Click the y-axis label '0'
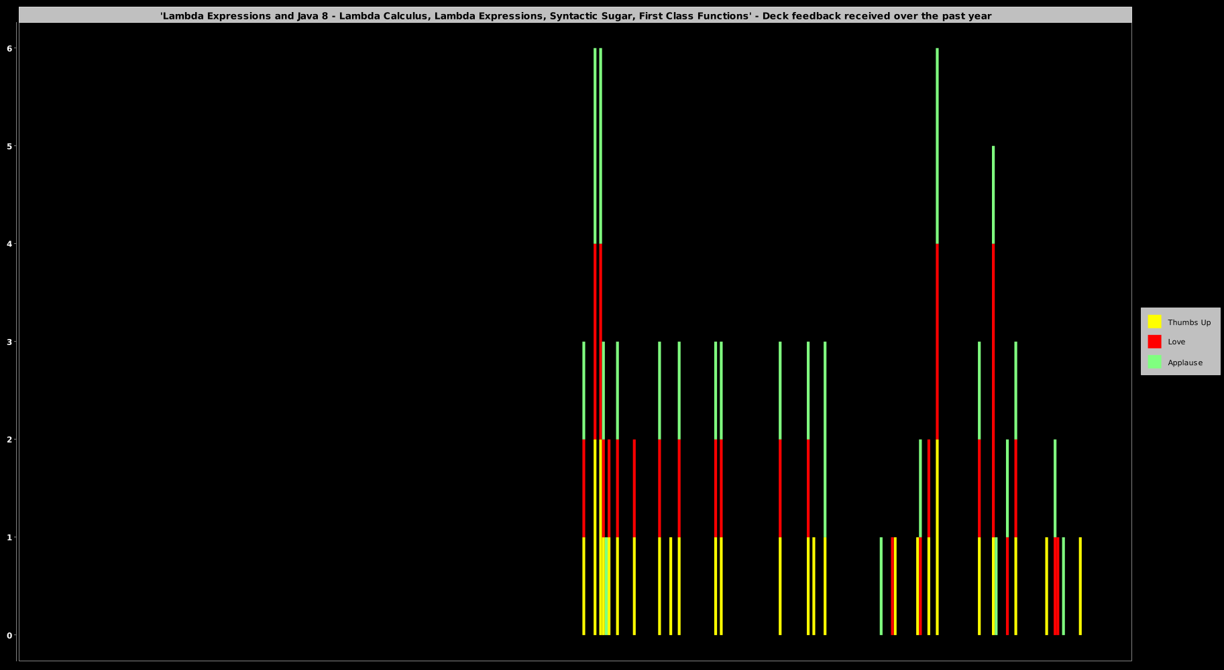The height and width of the screenshot is (670, 1224). pos(10,635)
